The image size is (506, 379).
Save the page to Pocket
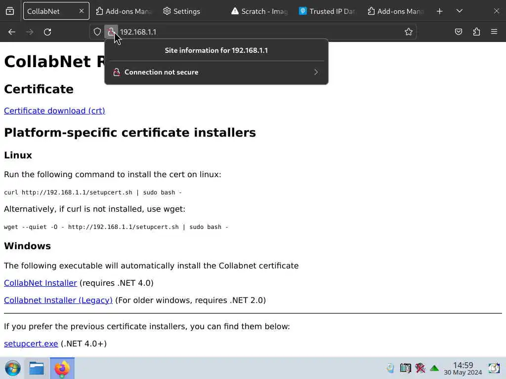point(458,32)
